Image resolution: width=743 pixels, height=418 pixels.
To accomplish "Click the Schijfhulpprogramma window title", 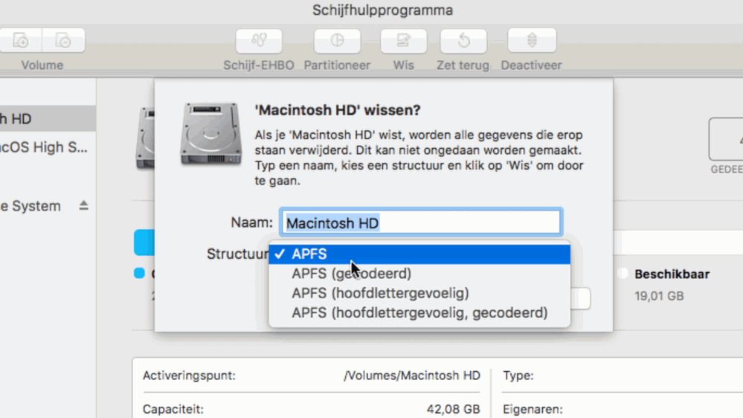I will point(382,10).
